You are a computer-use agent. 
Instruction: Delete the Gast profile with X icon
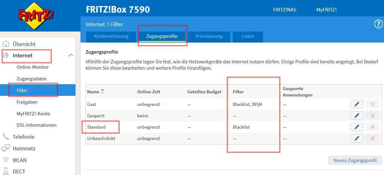pyautogui.click(x=373, y=104)
